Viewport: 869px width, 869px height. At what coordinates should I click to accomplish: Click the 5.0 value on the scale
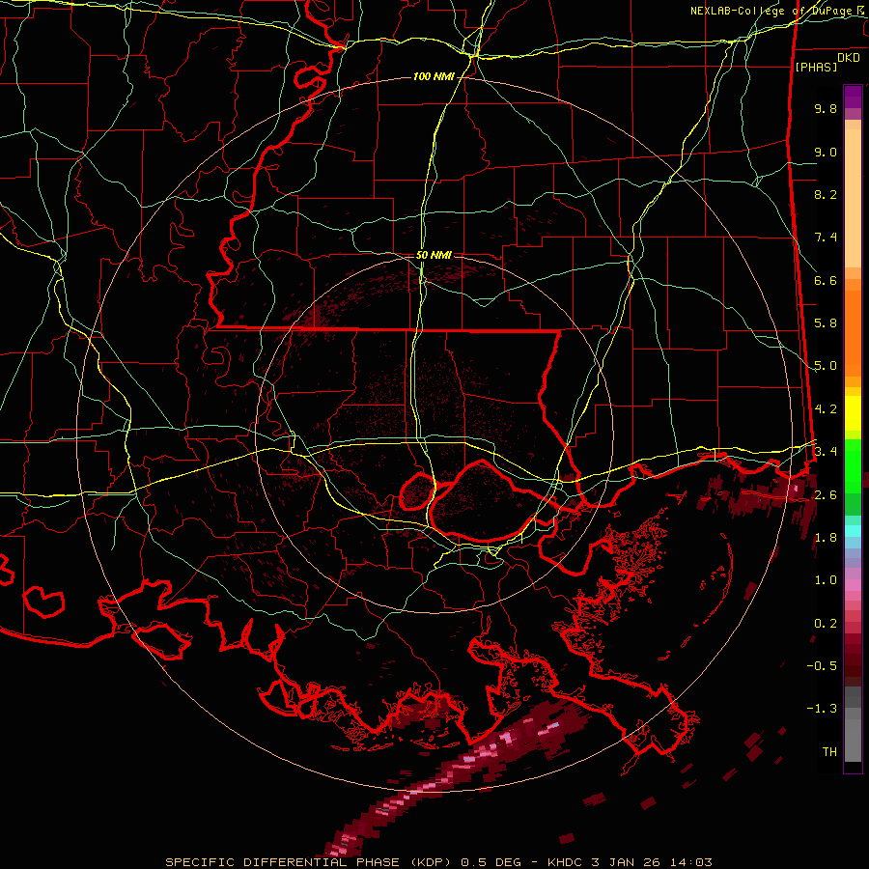(x=826, y=366)
